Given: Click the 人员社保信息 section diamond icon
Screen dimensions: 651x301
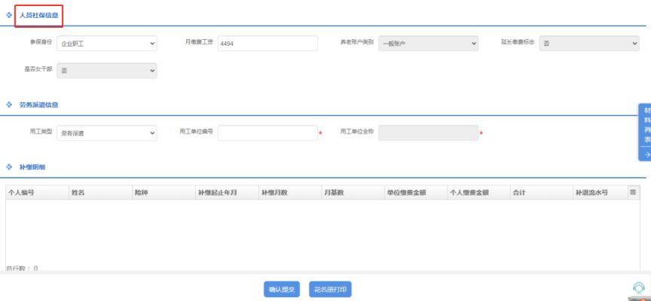Looking at the screenshot, I should click(x=9, y=15).
